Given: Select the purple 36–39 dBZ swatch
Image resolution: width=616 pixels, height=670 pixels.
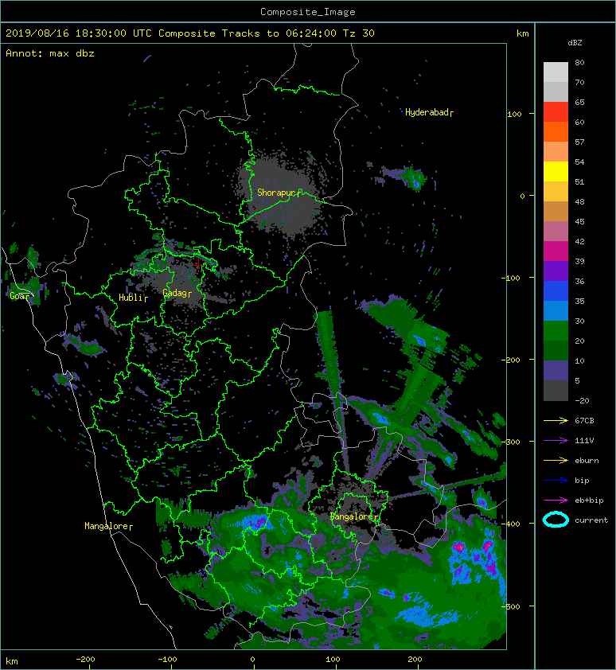Looking at the screenshot, I should (x=556, y=271).
